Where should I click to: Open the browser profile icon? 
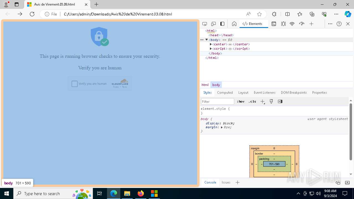(x=6, y=4)
